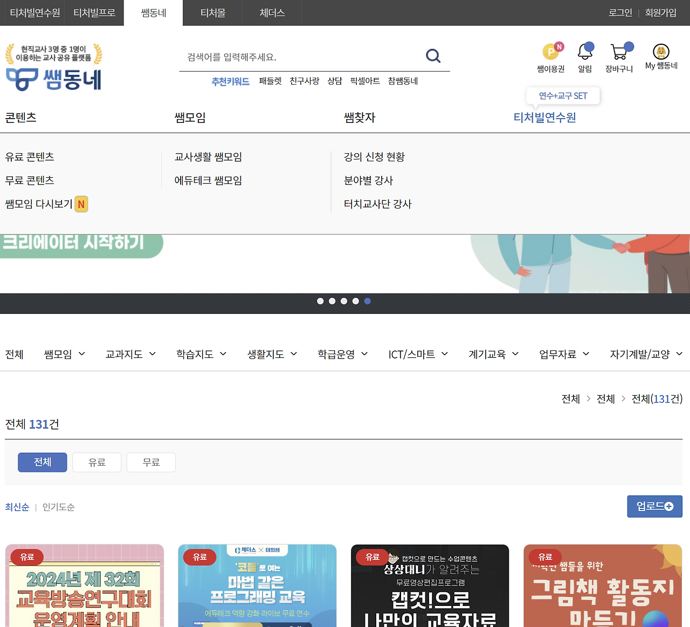Click the N badge next to 쌤모임 다시보기
Screen dimensions: 690x627
81,204
